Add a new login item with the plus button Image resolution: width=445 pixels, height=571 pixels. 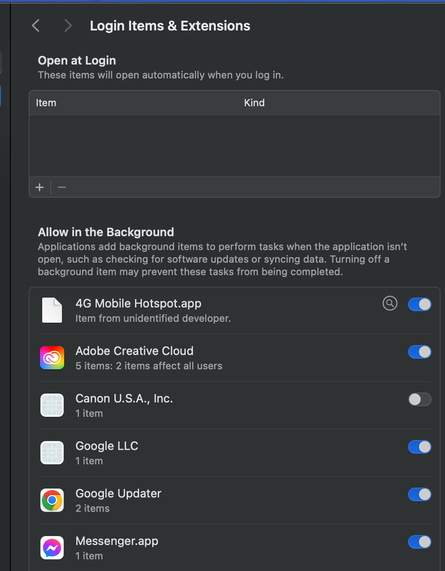tap(39, 187)
